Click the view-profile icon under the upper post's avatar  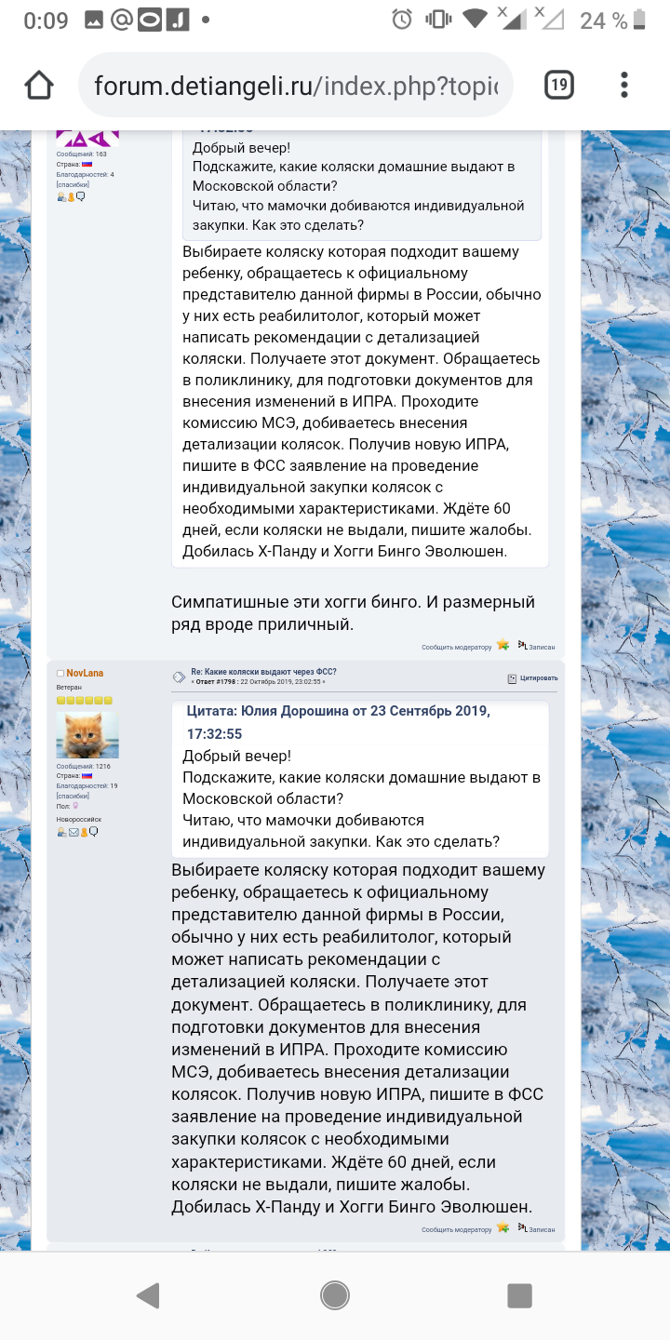tap(61, 196)
